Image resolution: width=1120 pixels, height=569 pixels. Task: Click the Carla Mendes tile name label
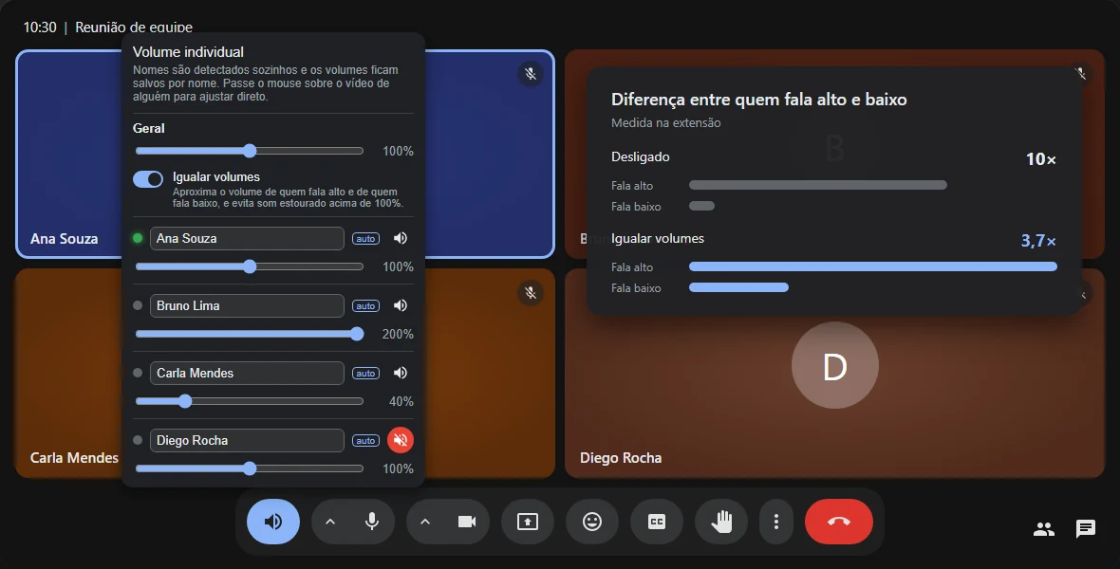(x=74, y=458)
